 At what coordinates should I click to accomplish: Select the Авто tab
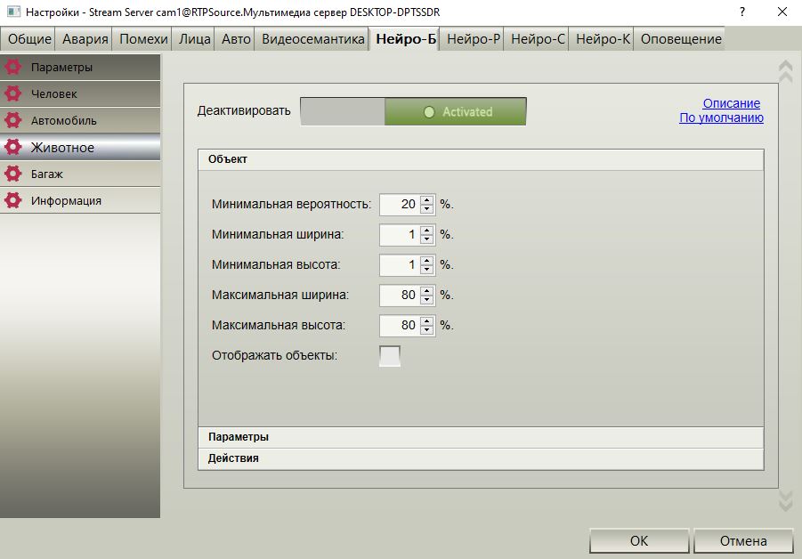coord(236,39)
